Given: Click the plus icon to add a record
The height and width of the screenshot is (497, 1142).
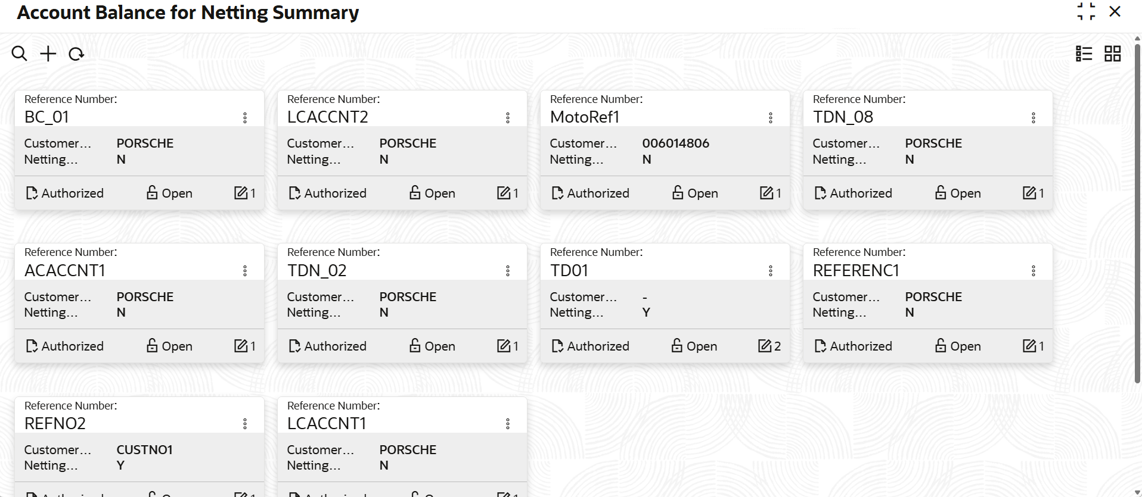Looking at the screenshot, I should pyautogui.click(x=48, y=54).
